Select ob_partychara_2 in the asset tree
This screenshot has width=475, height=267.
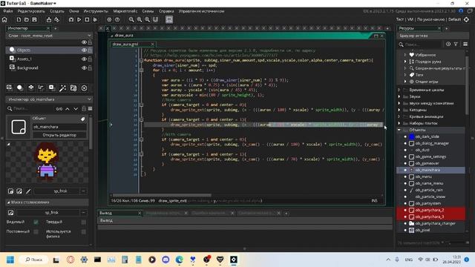(430, 210)
